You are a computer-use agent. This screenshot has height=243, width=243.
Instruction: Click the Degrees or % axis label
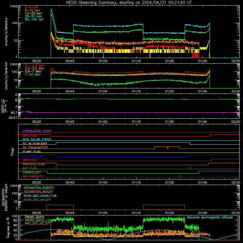click(8, 228)
